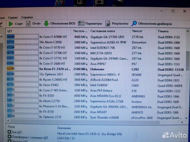Click the Параметры label
Screen dimensions: 190x142
pyautogui.click(x=93, y=24)
